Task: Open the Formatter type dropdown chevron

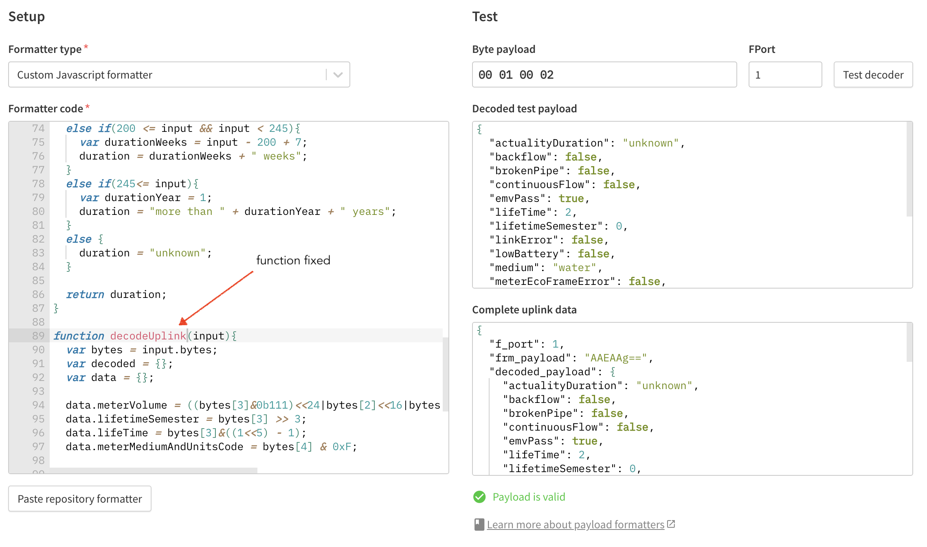Action: [338, 75]
